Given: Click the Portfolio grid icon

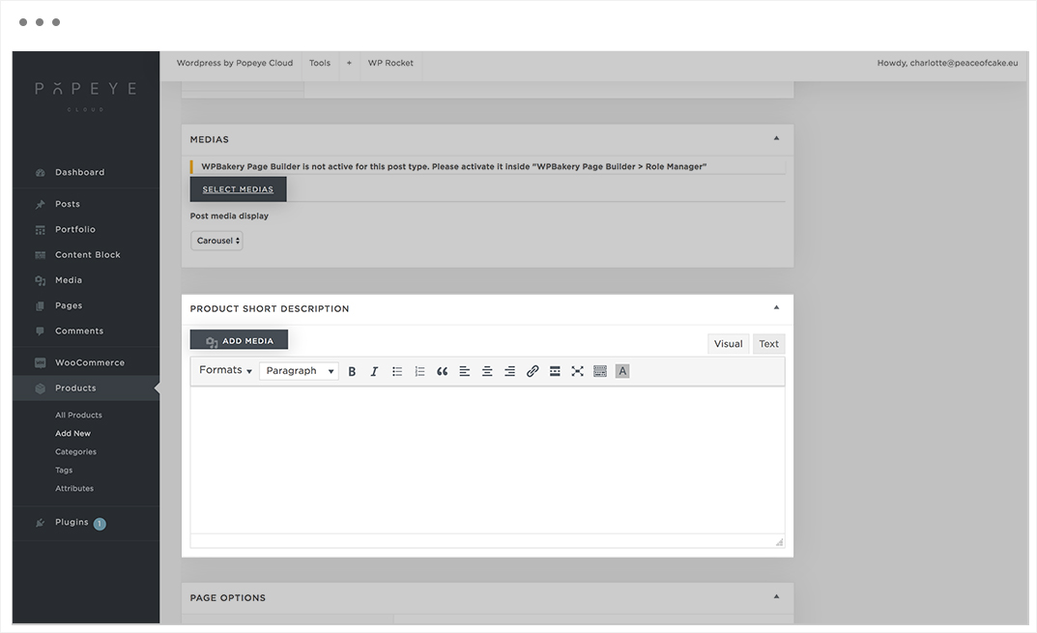Looking at the screenshot, I should pyautogui.click(x=41, y=229).
